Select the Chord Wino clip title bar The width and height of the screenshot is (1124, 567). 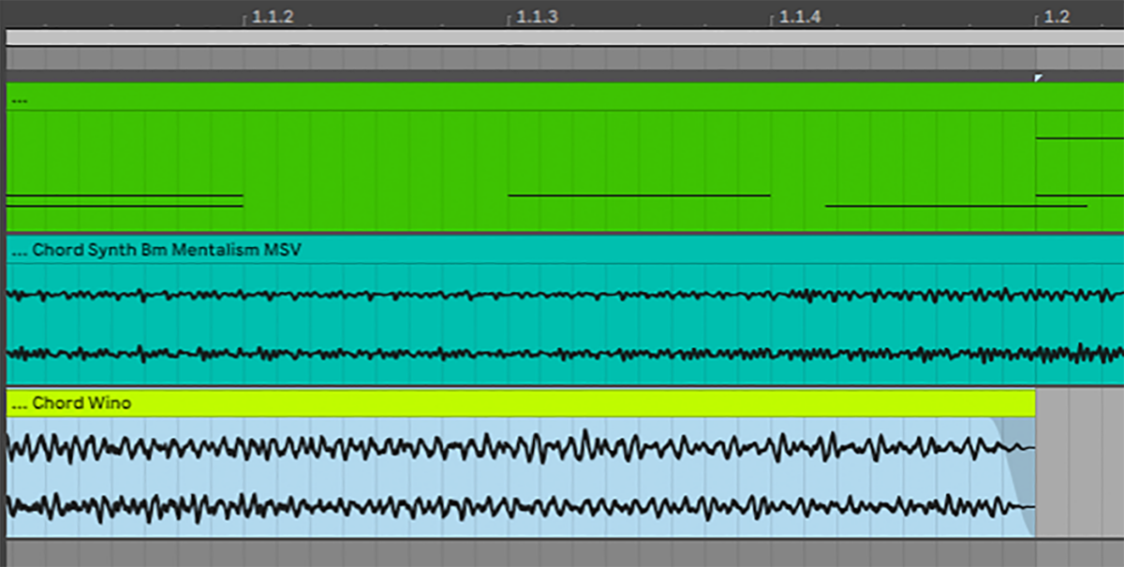click(521, 403)
